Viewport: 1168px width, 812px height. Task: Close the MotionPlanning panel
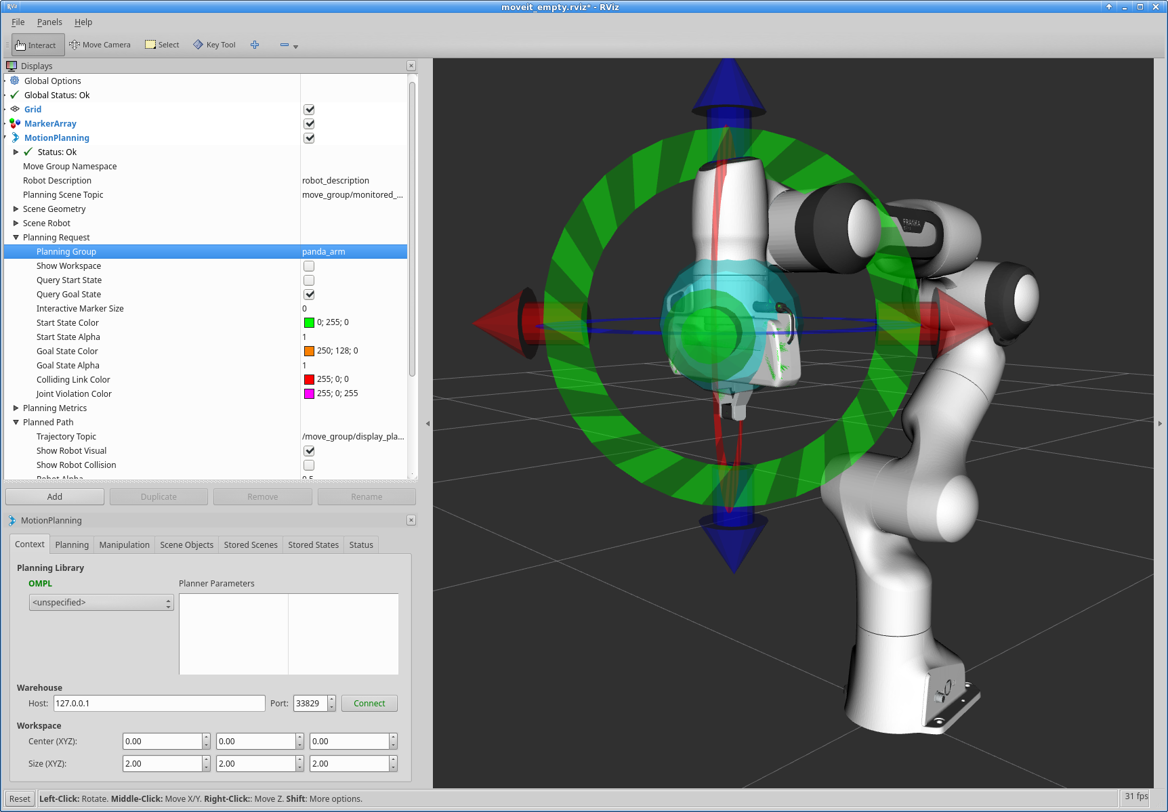coord(411,520)
